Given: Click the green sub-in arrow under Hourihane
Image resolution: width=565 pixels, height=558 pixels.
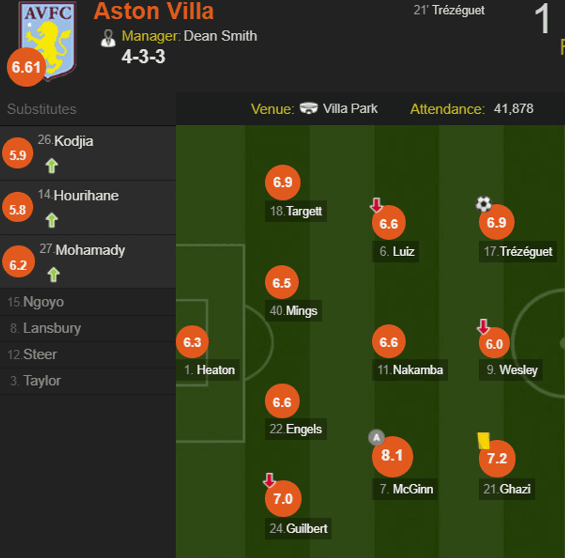Looking at the screenshot, I should (x=52, y=220).
